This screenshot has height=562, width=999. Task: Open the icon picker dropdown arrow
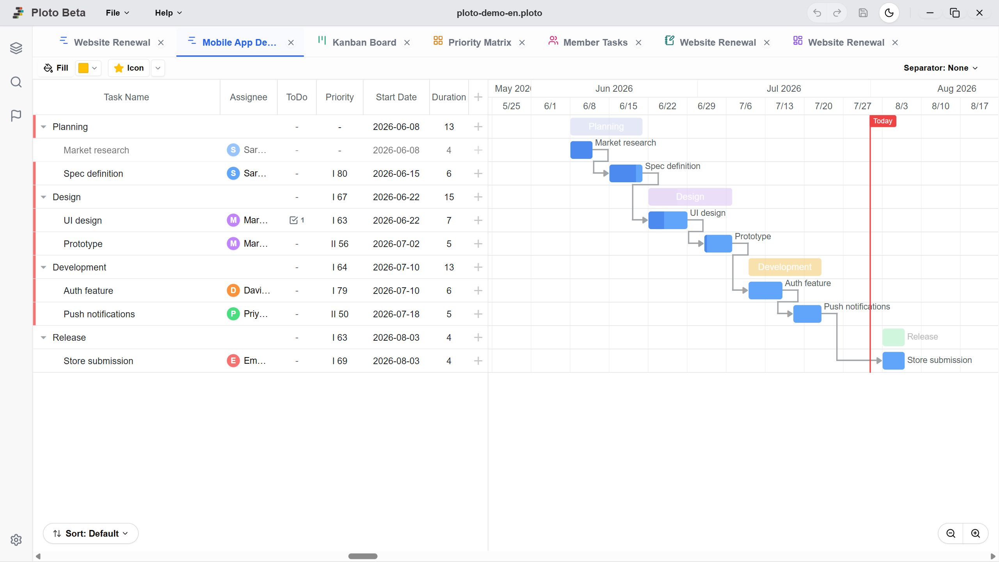pos(158,68)
